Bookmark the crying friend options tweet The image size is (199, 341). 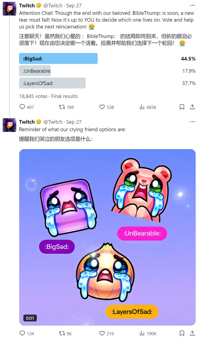coord(182,333)
